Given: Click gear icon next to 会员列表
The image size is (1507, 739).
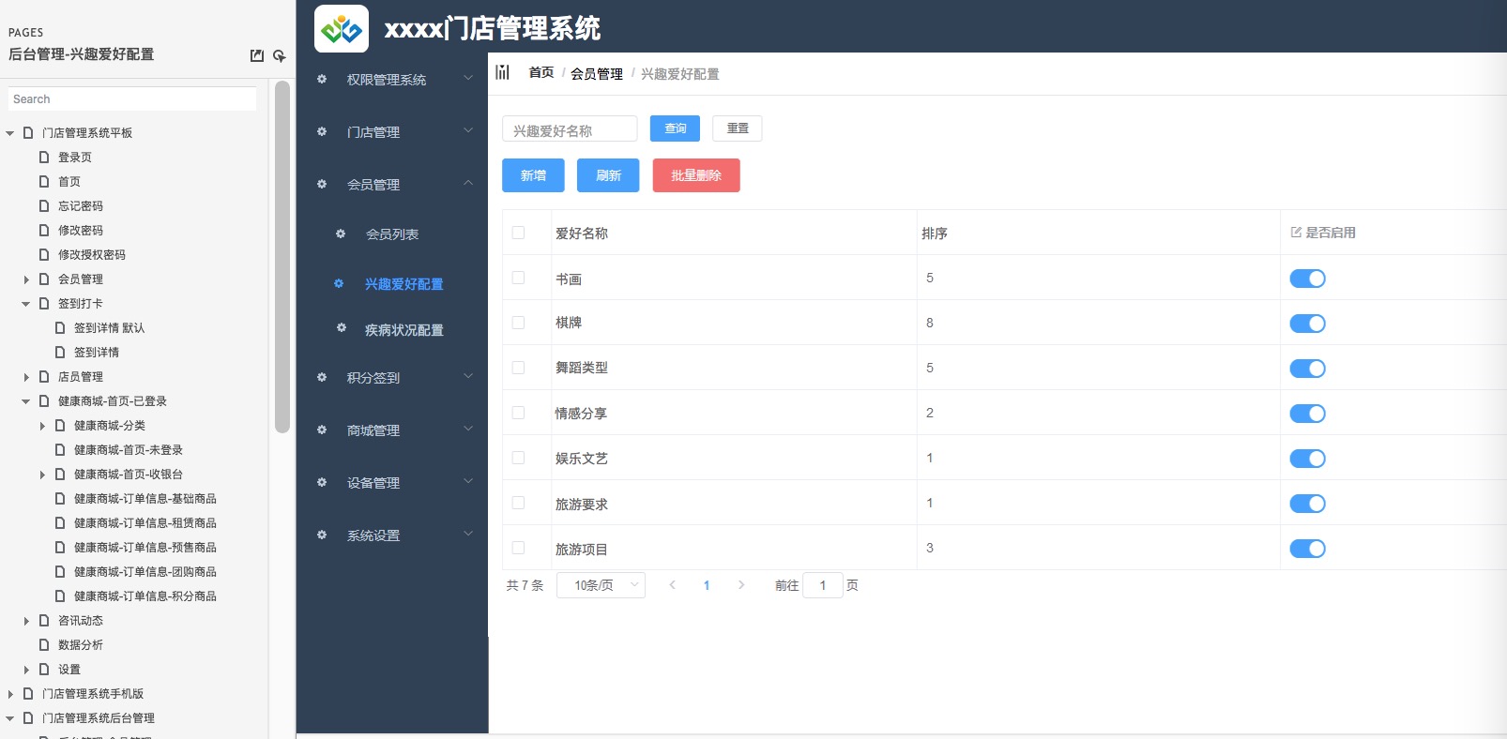Looking at the screenshot, I should click(341, 234).
